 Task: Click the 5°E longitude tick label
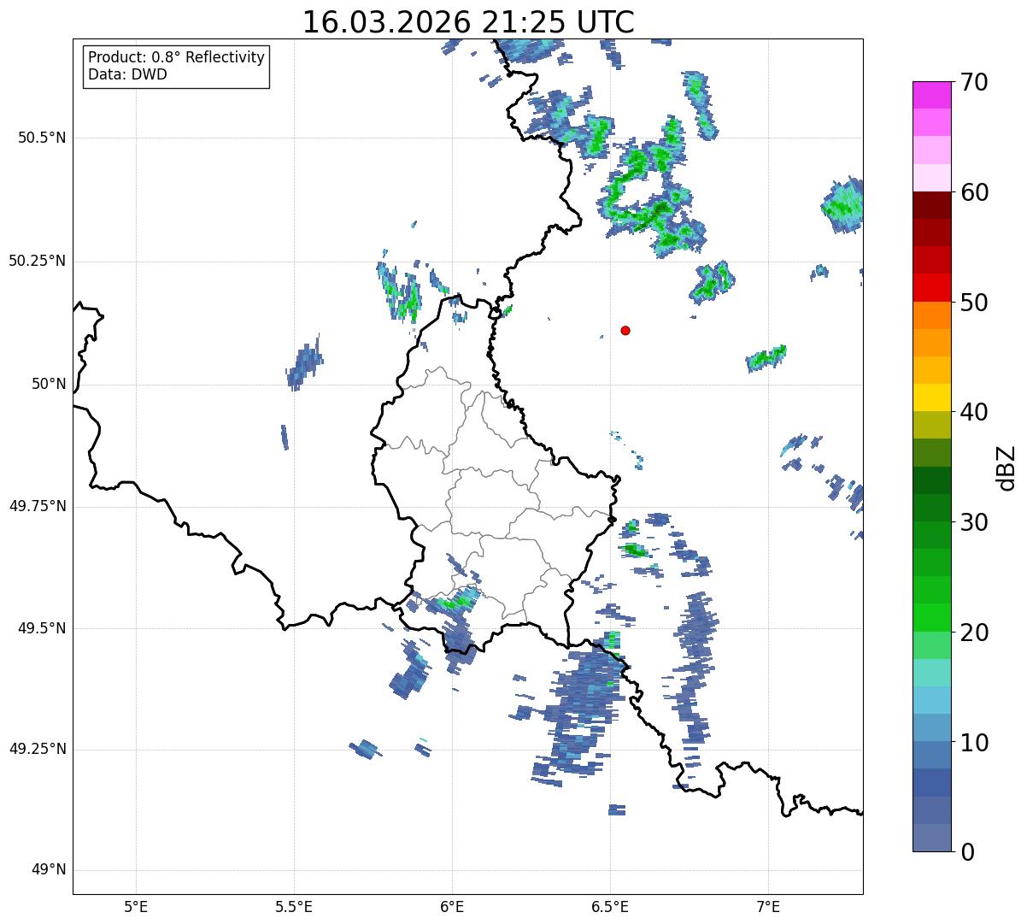click(x=136, y=906)
